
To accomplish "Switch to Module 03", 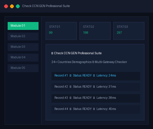I will pyautogui.click(x=23, y=47).
